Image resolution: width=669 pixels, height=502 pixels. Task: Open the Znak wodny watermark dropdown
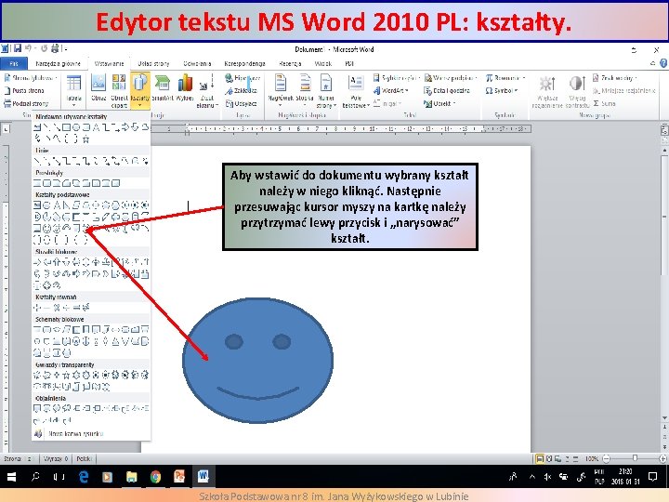[x=614, y=78]
